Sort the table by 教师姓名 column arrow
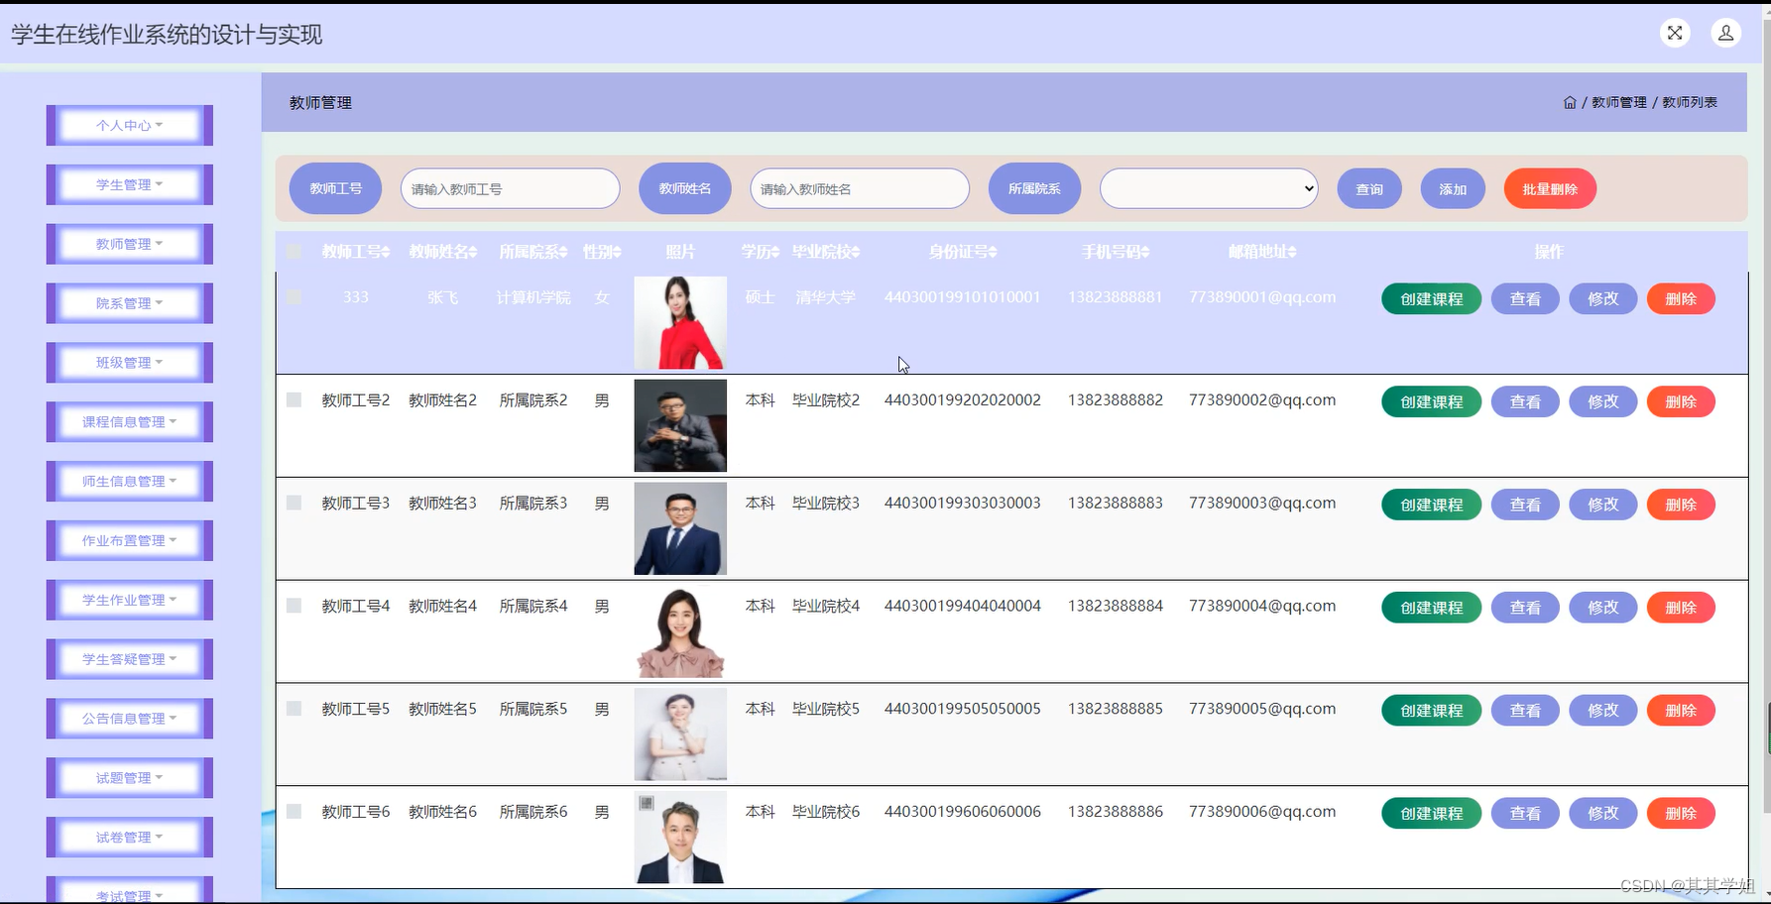 [x=474, y=251]
